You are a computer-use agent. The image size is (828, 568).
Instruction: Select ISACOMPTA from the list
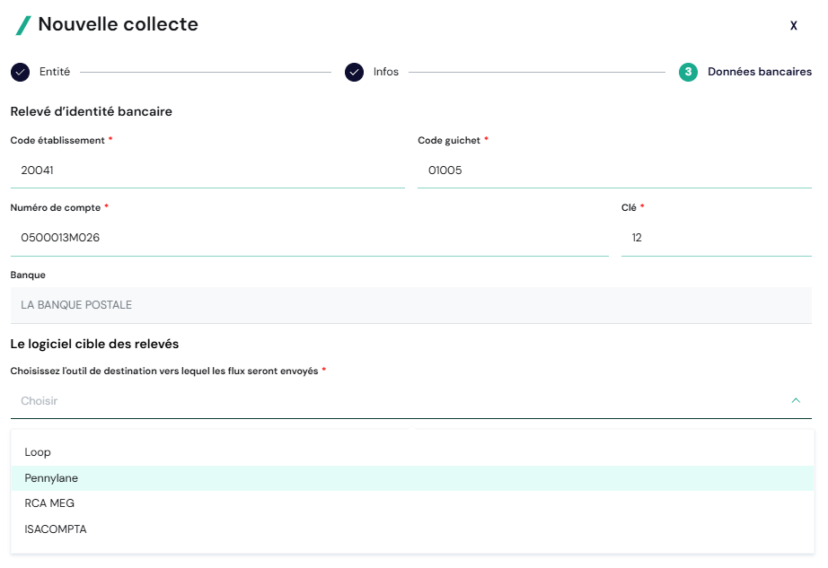56,529
